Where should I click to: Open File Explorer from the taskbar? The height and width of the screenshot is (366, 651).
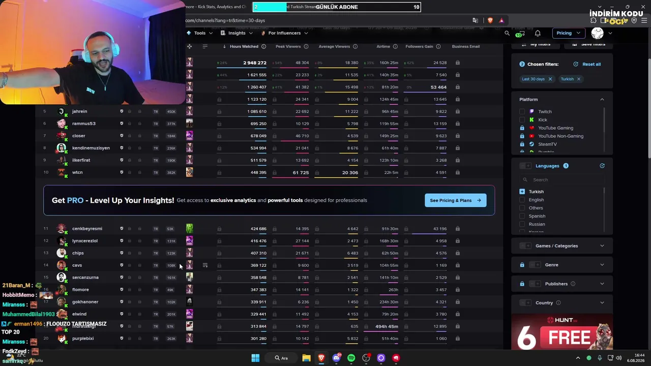[306, 358]
